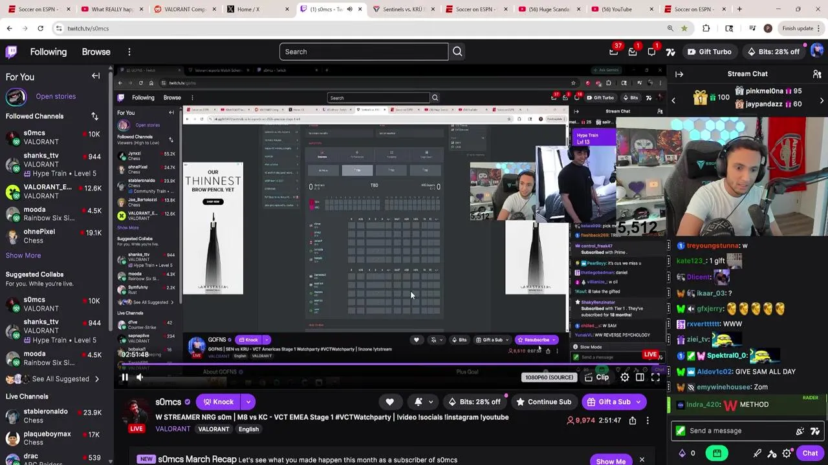Viewport: 828px width, 465px height.
Task: Show previous gift leaderboard entries arrow
Action: click(x=673, y=101)
